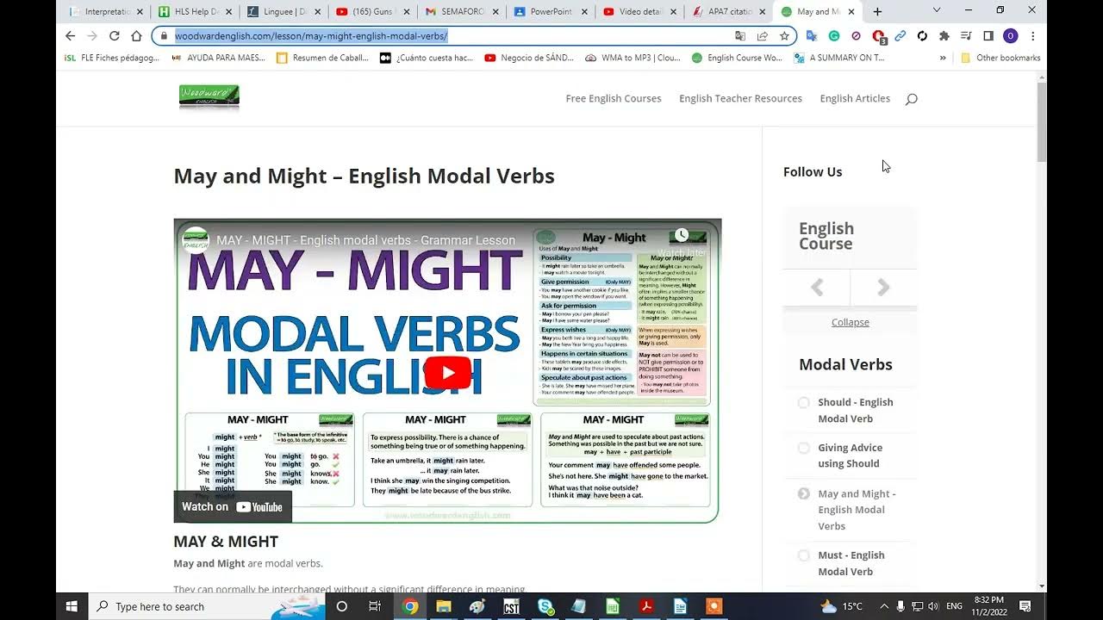Go back to previous page
Screen dimensions: 1103x620
tap(71, 36)
